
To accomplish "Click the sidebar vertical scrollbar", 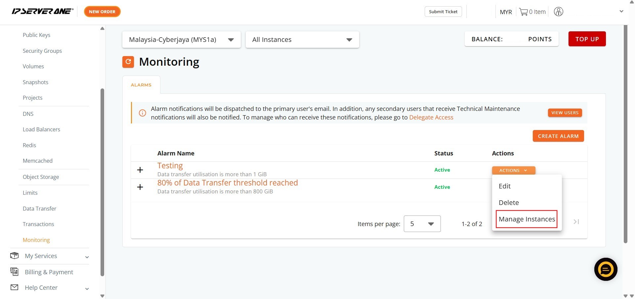I will click(102, 182).
